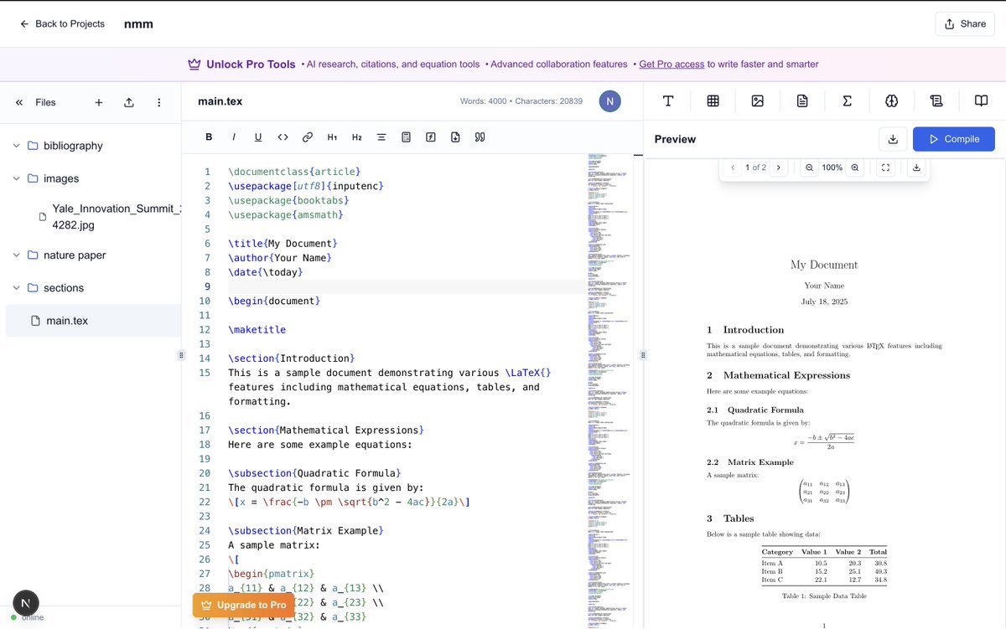The width and height of the screenshot is (1006, 629).
Task: Click the nmm project name
Action: pos(138,24)
